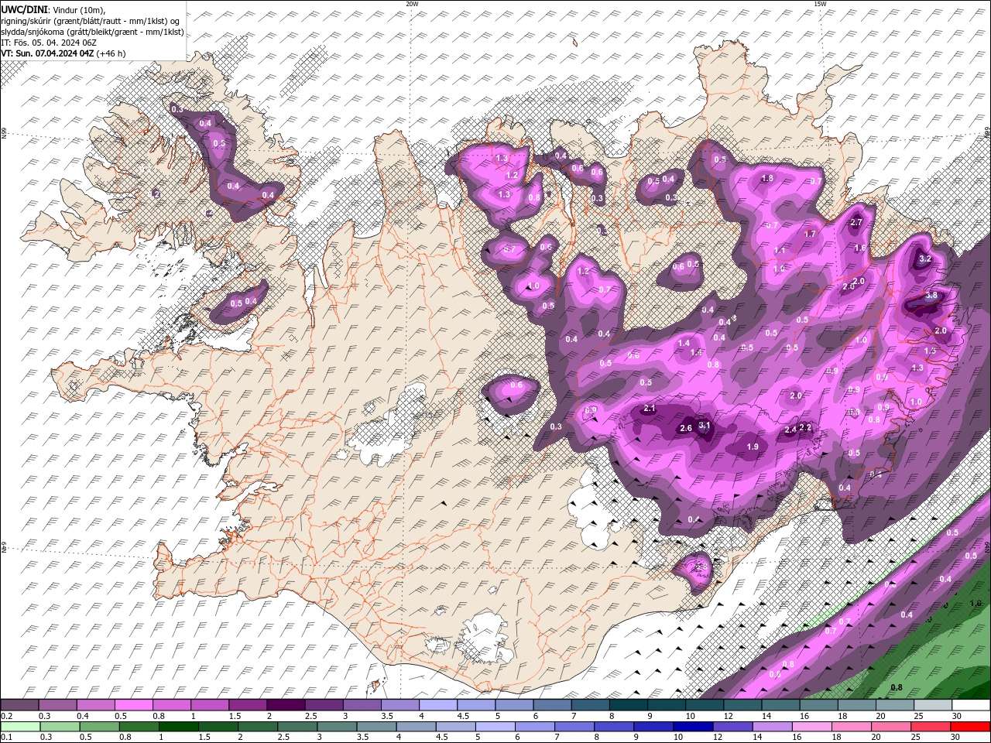
Task: Click the pale green 0.1 rain scale swatch
Action: click(x=20, y=727)
